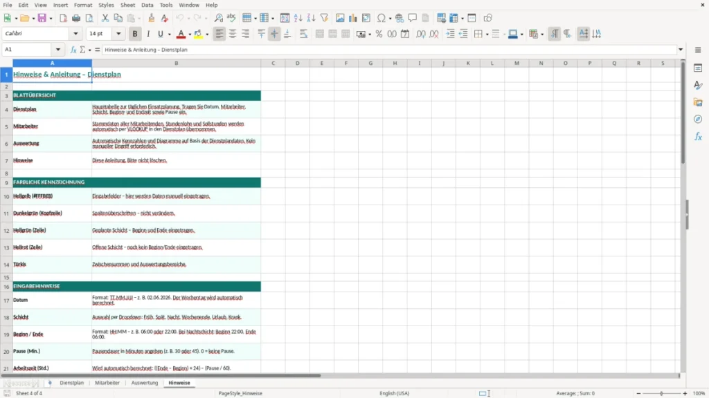Expand the Name Box dropdown
The width and height of the screenshot is (709, 398).
click(58, 50)
